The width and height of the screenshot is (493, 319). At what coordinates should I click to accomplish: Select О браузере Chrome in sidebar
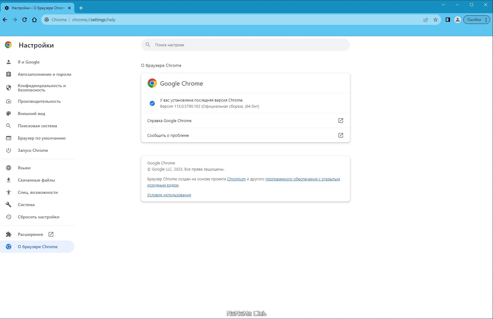click(37, 247)
